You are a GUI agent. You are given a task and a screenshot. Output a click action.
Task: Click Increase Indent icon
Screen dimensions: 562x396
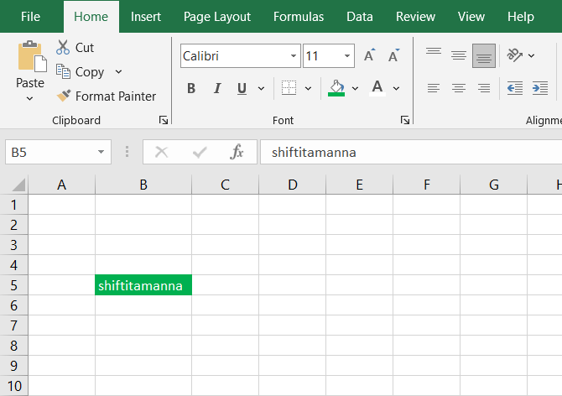point(540,88)
